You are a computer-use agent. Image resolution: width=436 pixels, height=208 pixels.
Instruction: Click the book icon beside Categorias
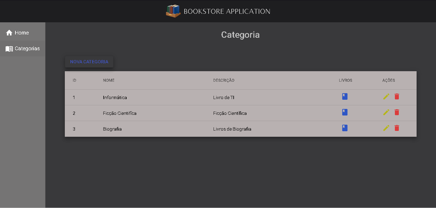coord(9,48)
